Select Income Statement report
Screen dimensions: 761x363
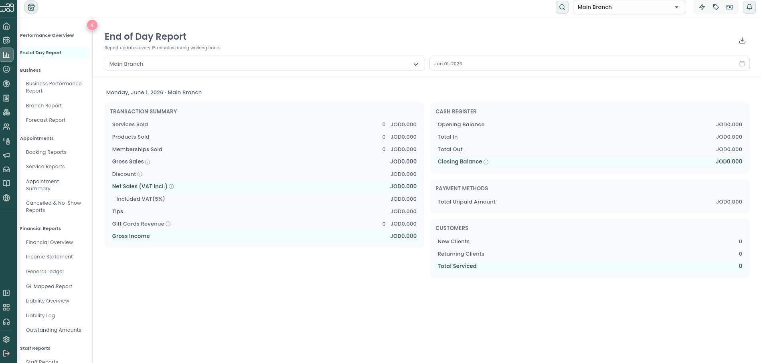[49, 257]
